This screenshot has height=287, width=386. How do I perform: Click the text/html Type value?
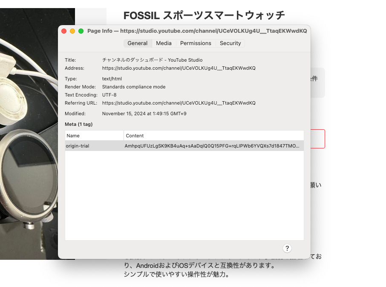pos(112,79)
